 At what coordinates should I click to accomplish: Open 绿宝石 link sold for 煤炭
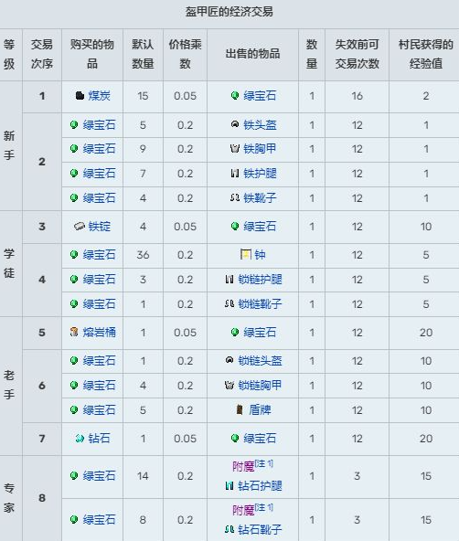pos(260,96)
